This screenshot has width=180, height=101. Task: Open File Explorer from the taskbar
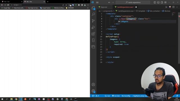(12, 99)
